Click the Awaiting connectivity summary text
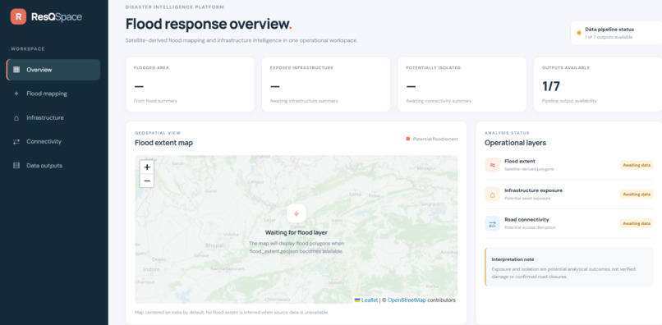 tap(439, 101)
